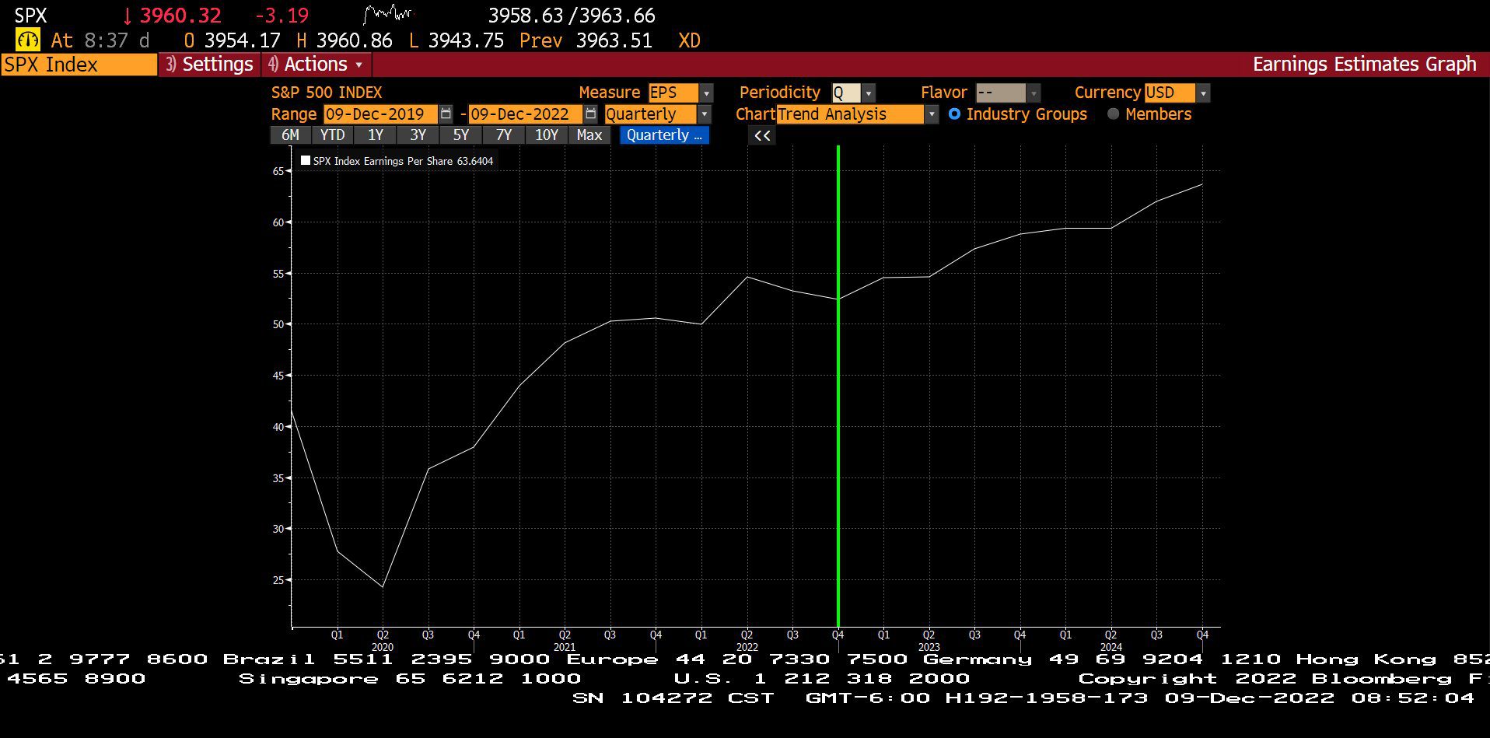The width and height of the screenshot is (1490, 738).
Task: Open the end date calendar icon
Action: click(591, 114)
